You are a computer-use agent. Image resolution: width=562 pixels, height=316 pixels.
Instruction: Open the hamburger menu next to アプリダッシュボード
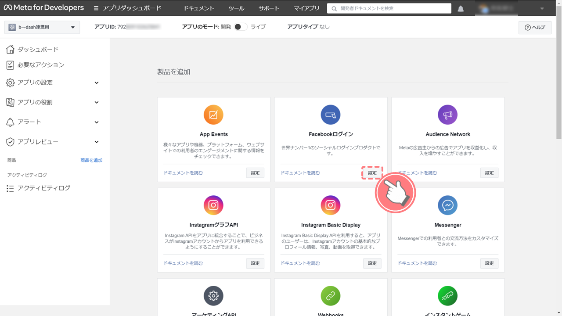pos(96,8)
